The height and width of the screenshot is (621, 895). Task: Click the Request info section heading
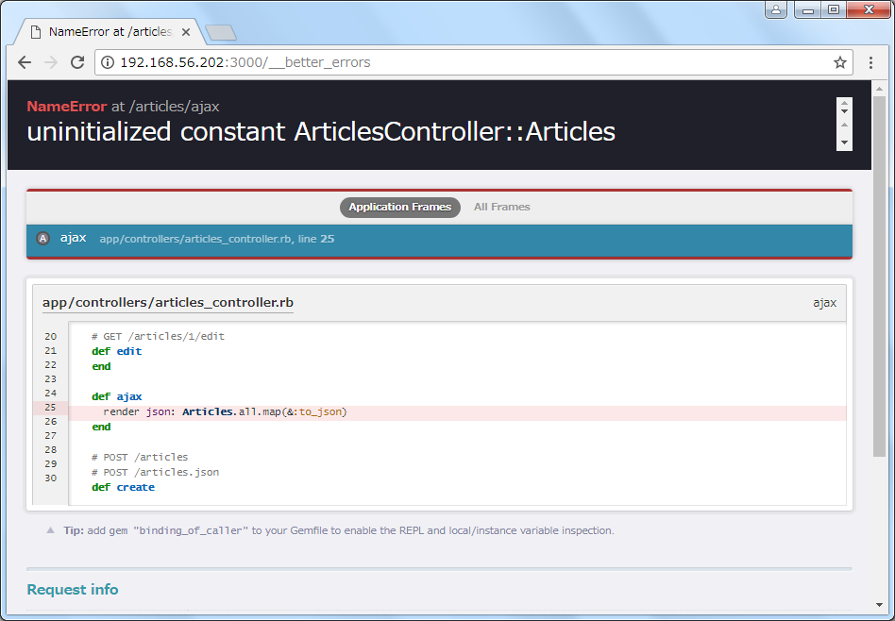(x=73, y=589)
